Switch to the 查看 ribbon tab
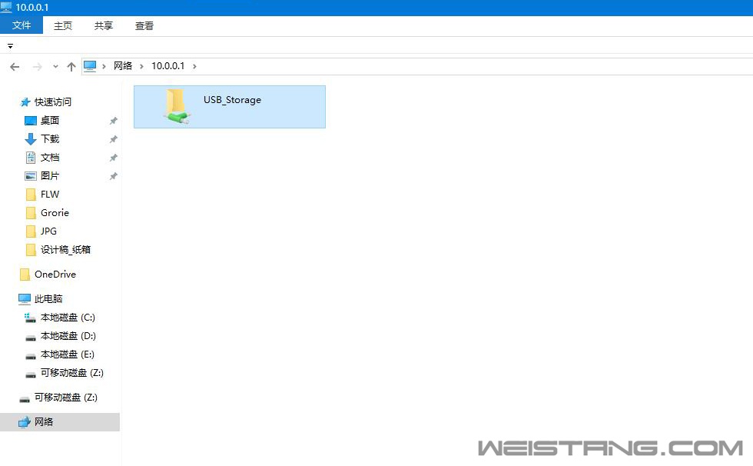 [144, 25]
